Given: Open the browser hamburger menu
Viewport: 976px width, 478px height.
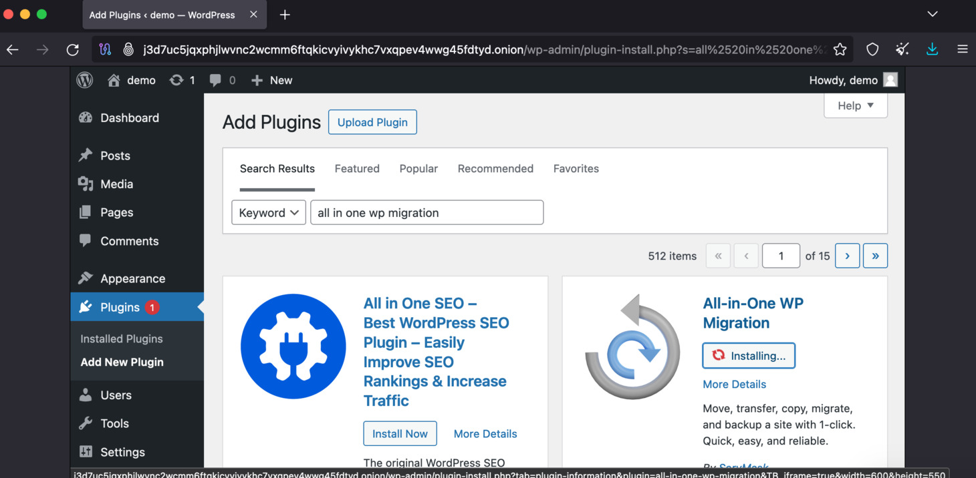Looking at the screenshot, I should (963, 49).
